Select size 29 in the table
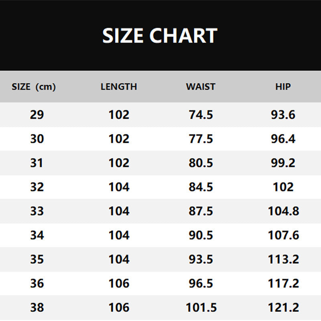This screenshot has height=321, width=321. (37, 115)
